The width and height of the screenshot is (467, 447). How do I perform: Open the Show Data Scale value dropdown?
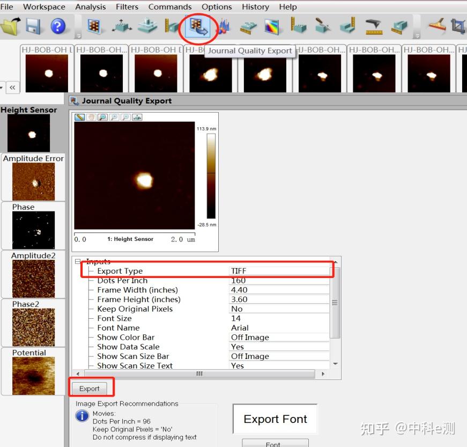pyautogui.click(x=279, y=347)
